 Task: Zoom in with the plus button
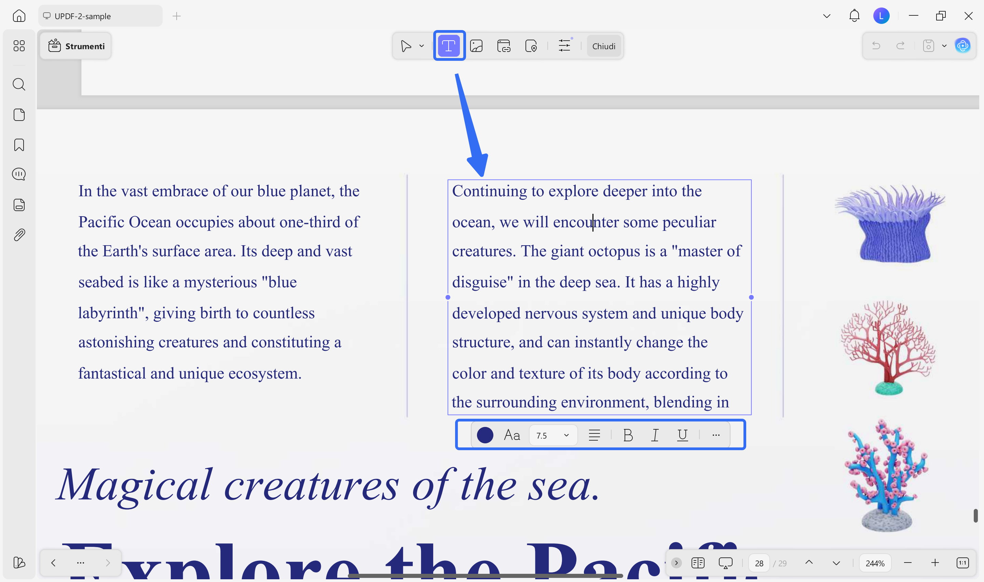click(x=935, y=563)
